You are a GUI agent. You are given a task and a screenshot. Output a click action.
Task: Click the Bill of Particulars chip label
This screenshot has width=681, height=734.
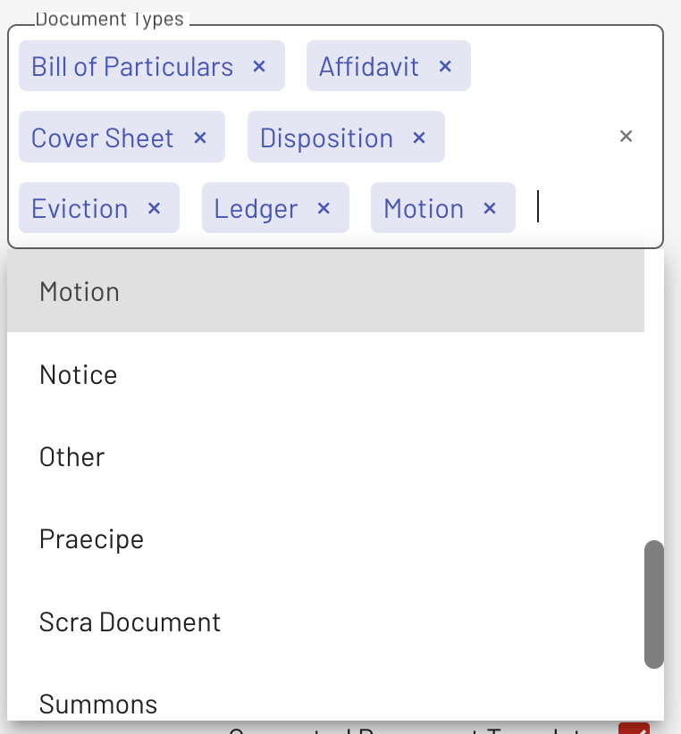pos(132,66)
